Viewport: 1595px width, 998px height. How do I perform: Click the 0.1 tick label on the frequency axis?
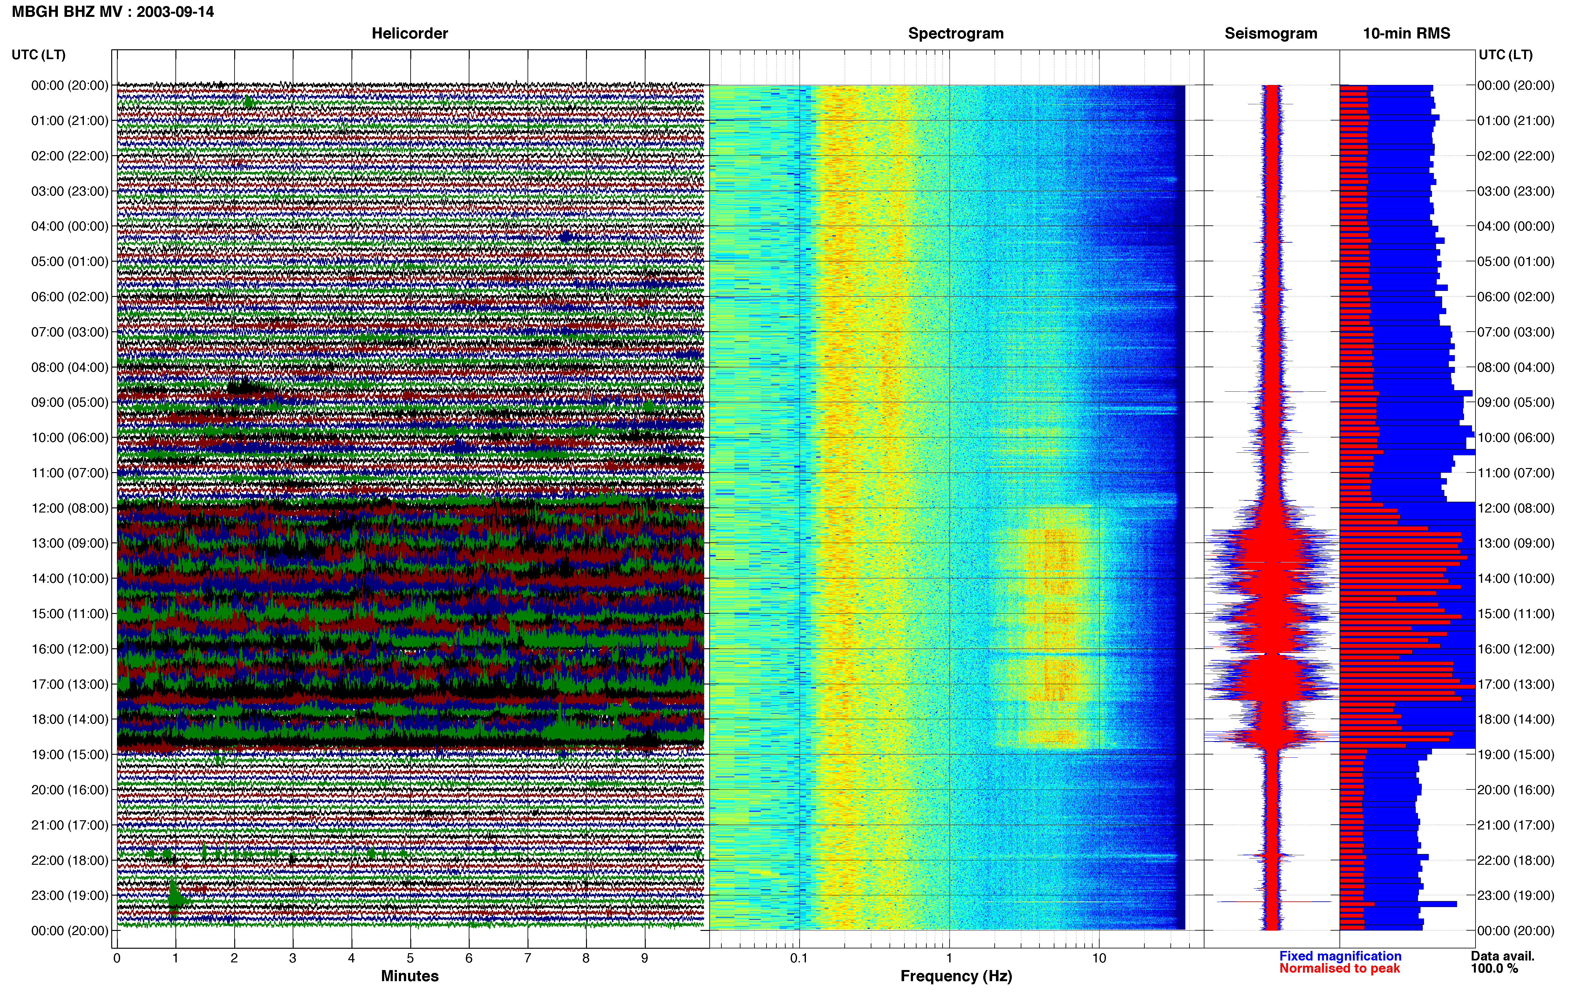(x=799, y=958)
